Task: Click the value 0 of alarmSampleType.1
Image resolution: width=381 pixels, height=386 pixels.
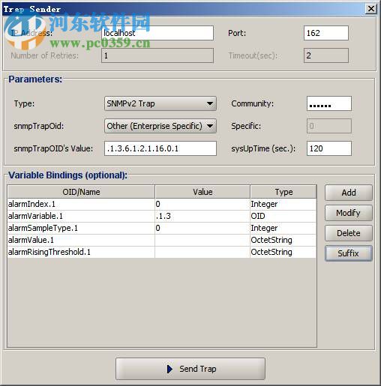Action: click(x=202, y=228)
